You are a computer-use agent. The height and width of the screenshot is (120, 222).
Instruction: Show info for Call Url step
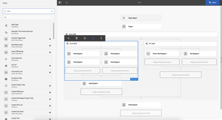(x=50, y=66)
